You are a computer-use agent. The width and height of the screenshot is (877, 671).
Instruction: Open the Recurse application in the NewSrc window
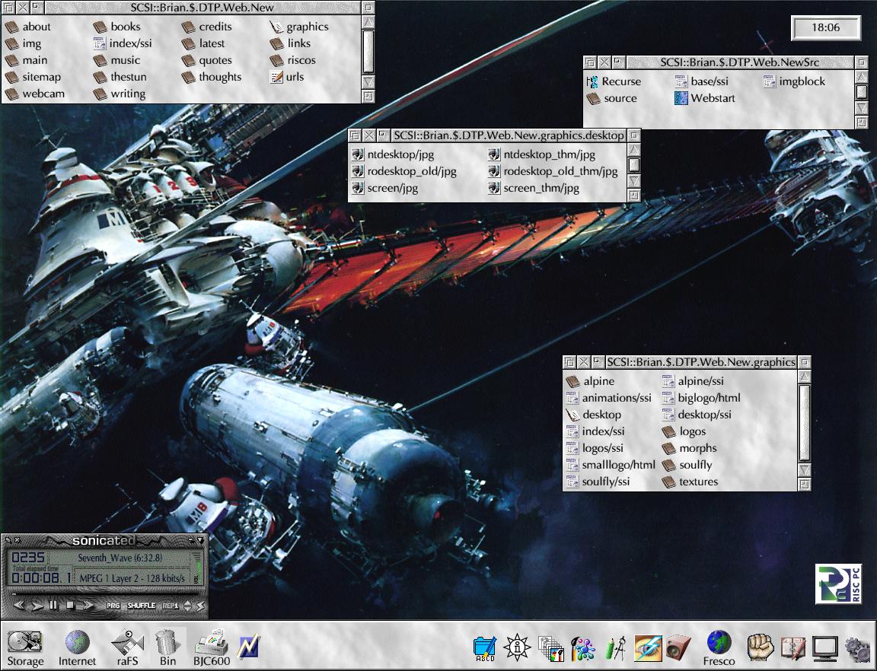click(614, 81)
